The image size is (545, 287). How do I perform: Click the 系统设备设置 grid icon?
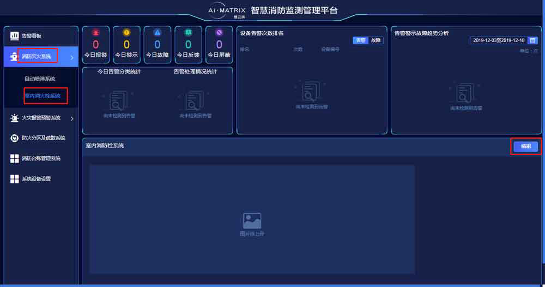[14, 179]
